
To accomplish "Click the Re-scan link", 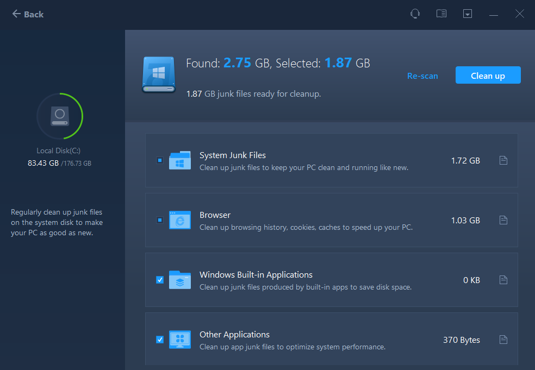I will tap(422, 76).
